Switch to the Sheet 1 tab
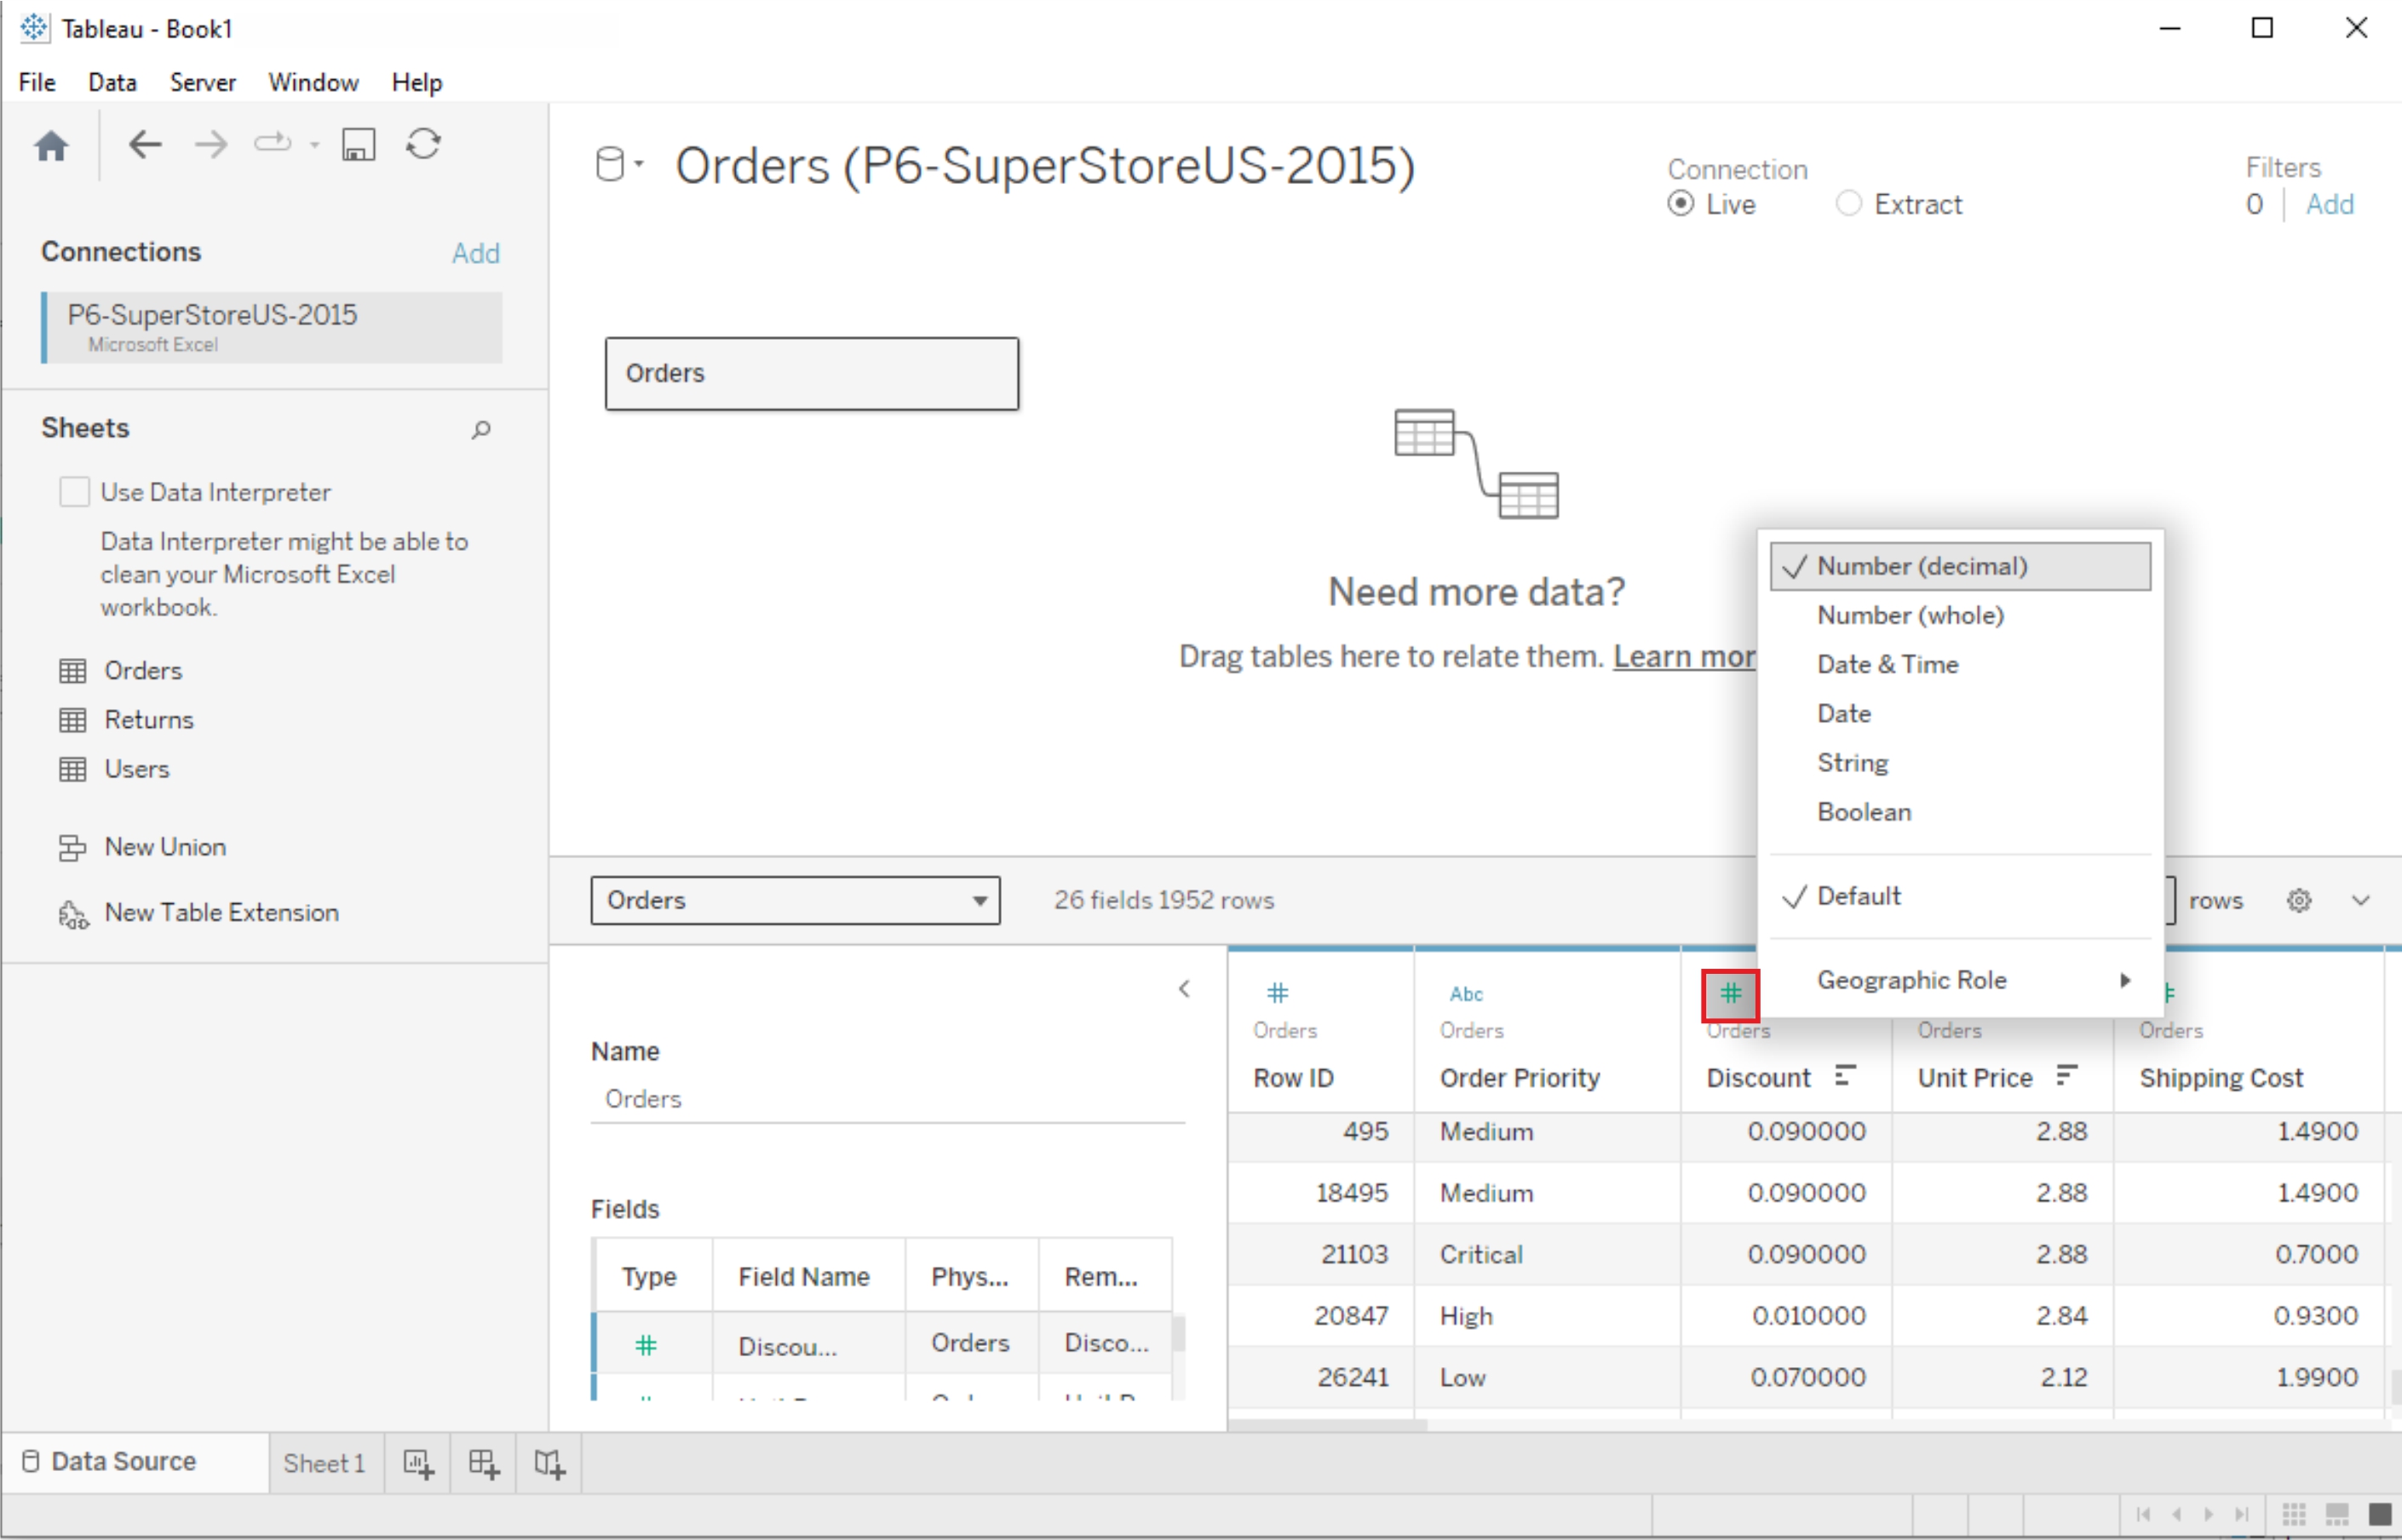Screen dimensions: 2402x1540 pos(325,1463)
